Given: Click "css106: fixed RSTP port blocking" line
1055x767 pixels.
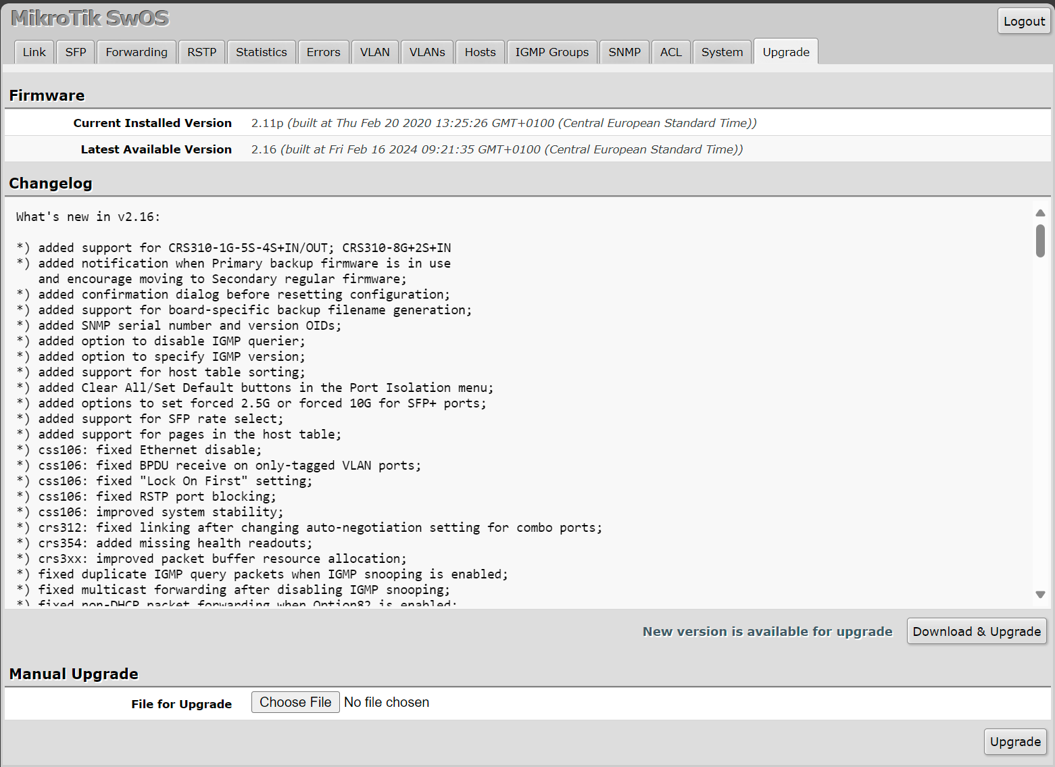Looking at the screenshot, I should (x=147, y=497).
